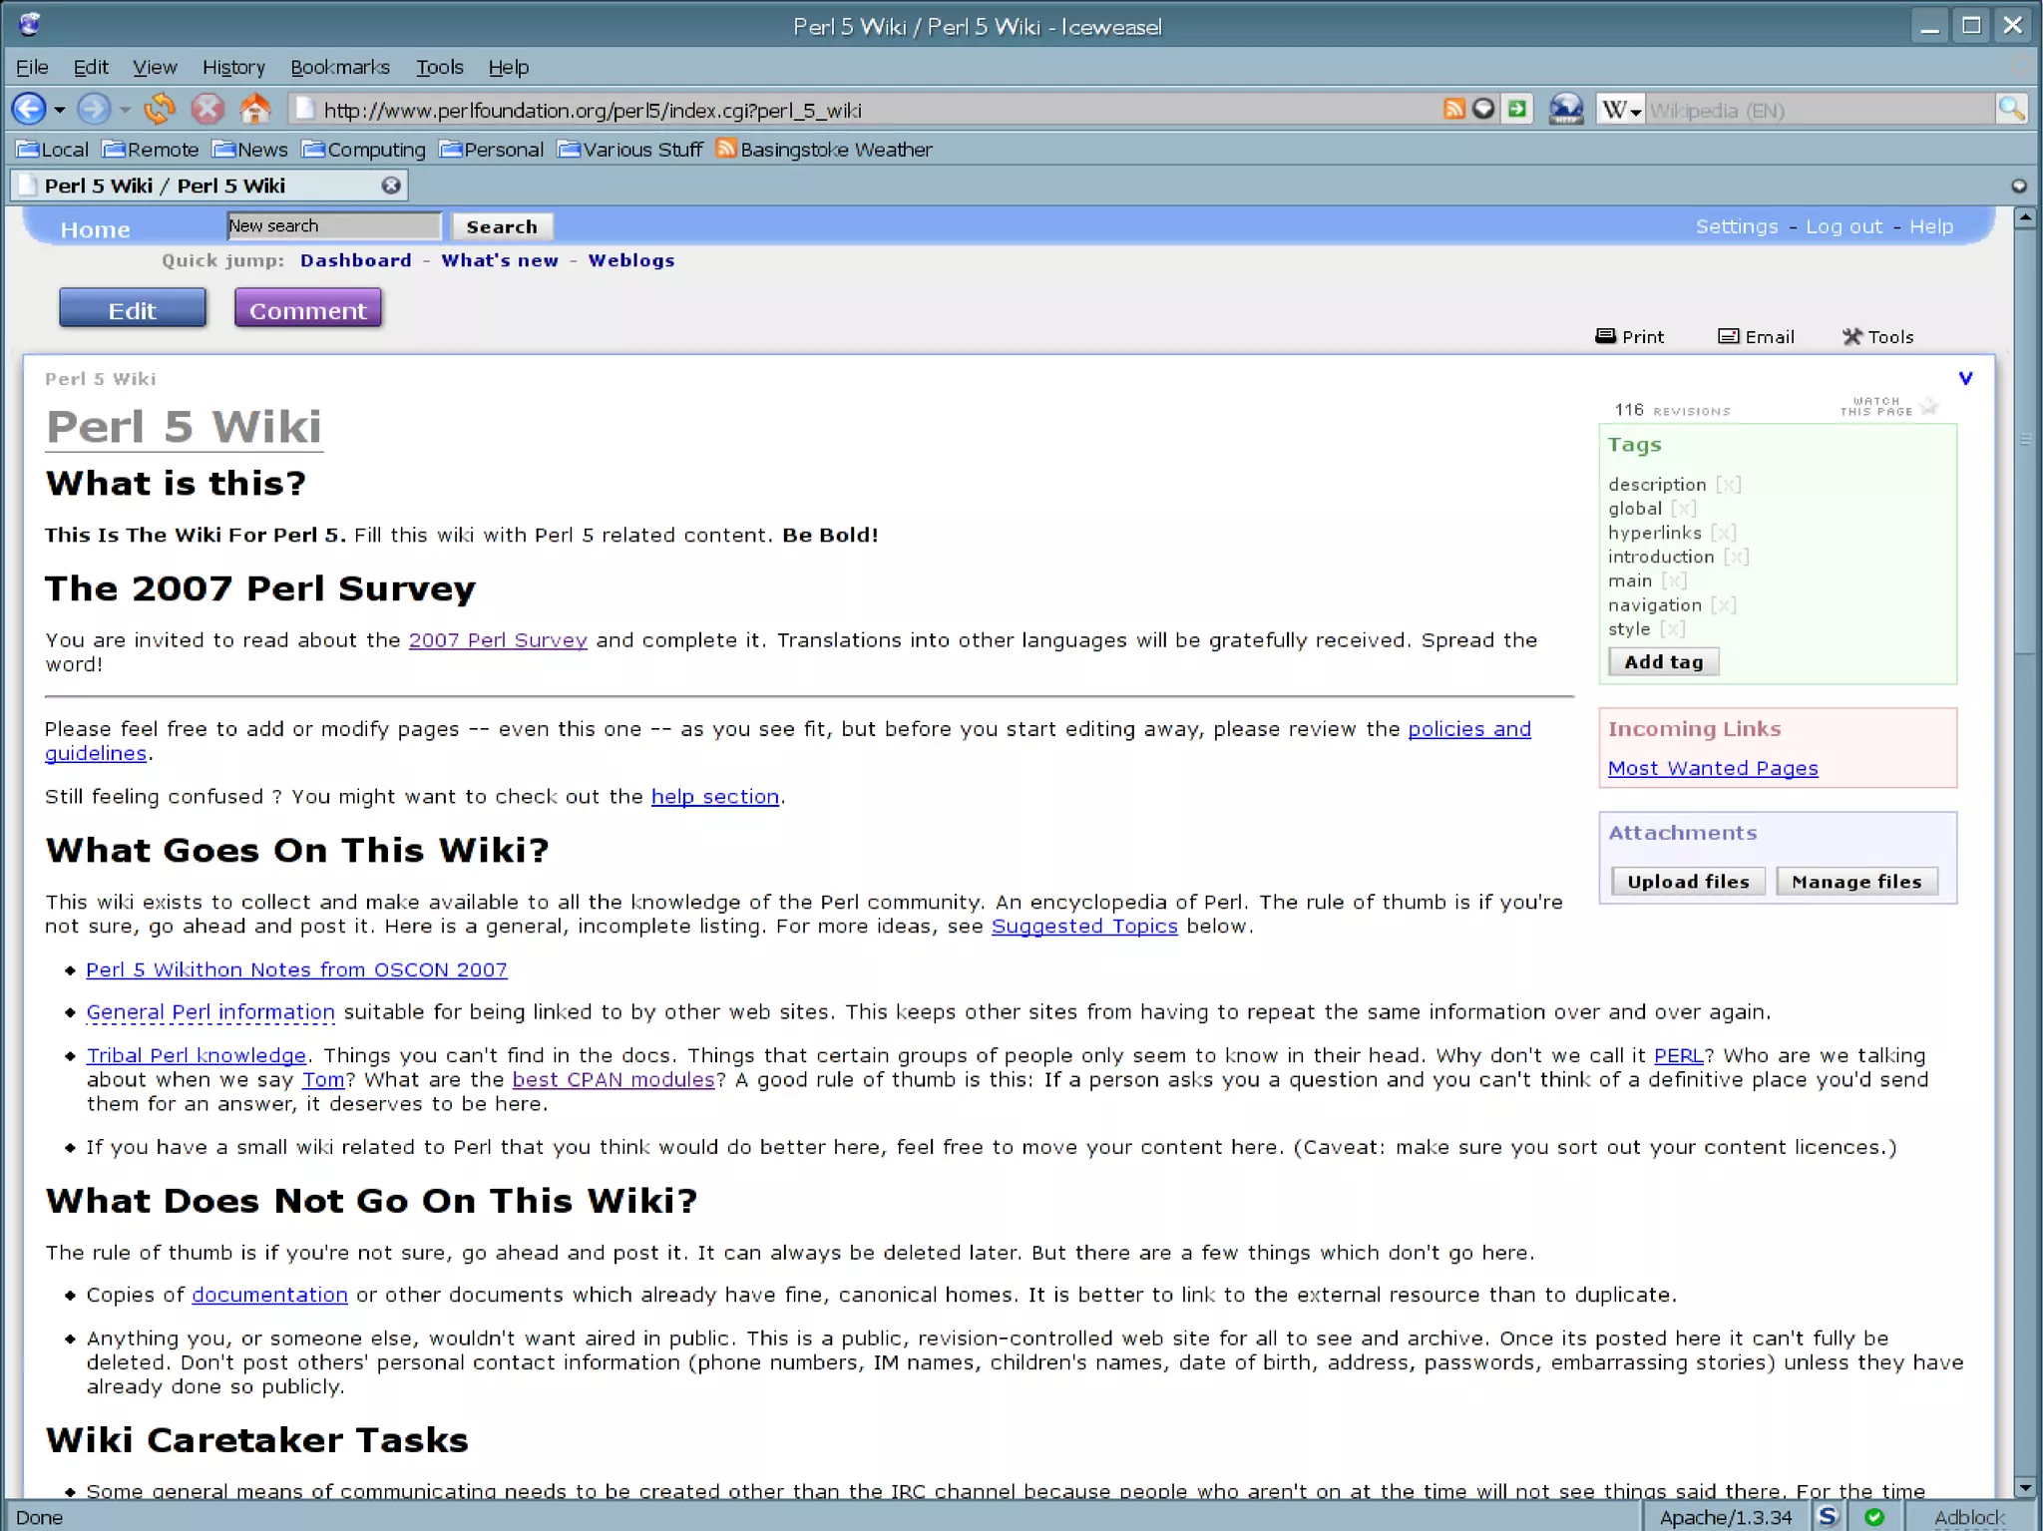2043x1531 pixels.
Task: Click the S status bar icon
Action: click(1828, 1516)
